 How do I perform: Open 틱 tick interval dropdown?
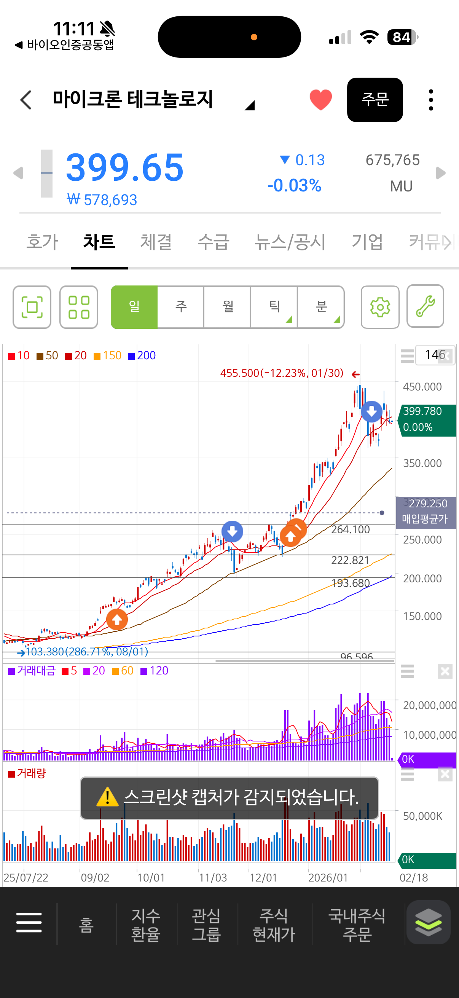pyautogui.click(x=274, y=307)
